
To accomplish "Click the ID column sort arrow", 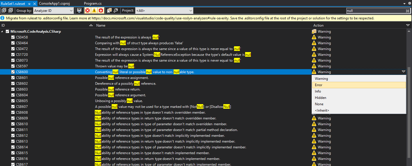I will point(91,25).
